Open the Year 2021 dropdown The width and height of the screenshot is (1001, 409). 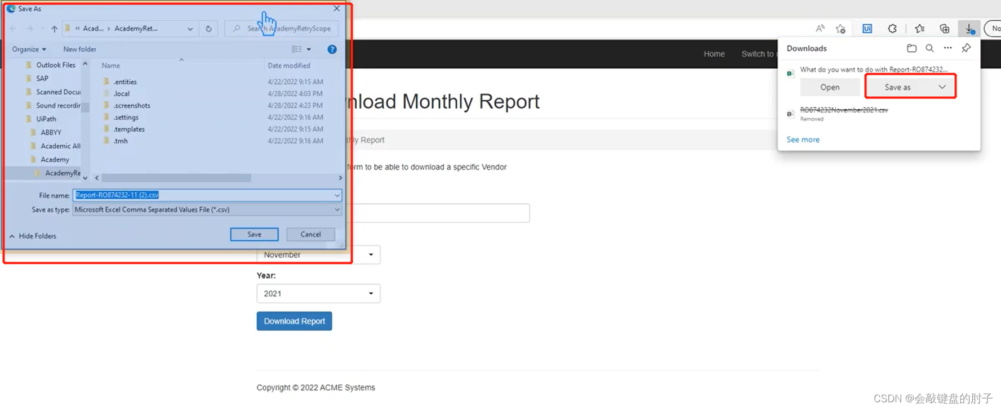point(318,294)
